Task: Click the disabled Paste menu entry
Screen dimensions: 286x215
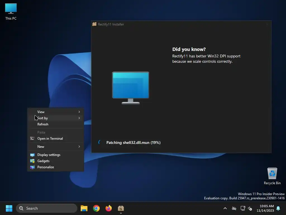Action: [56, 132]
